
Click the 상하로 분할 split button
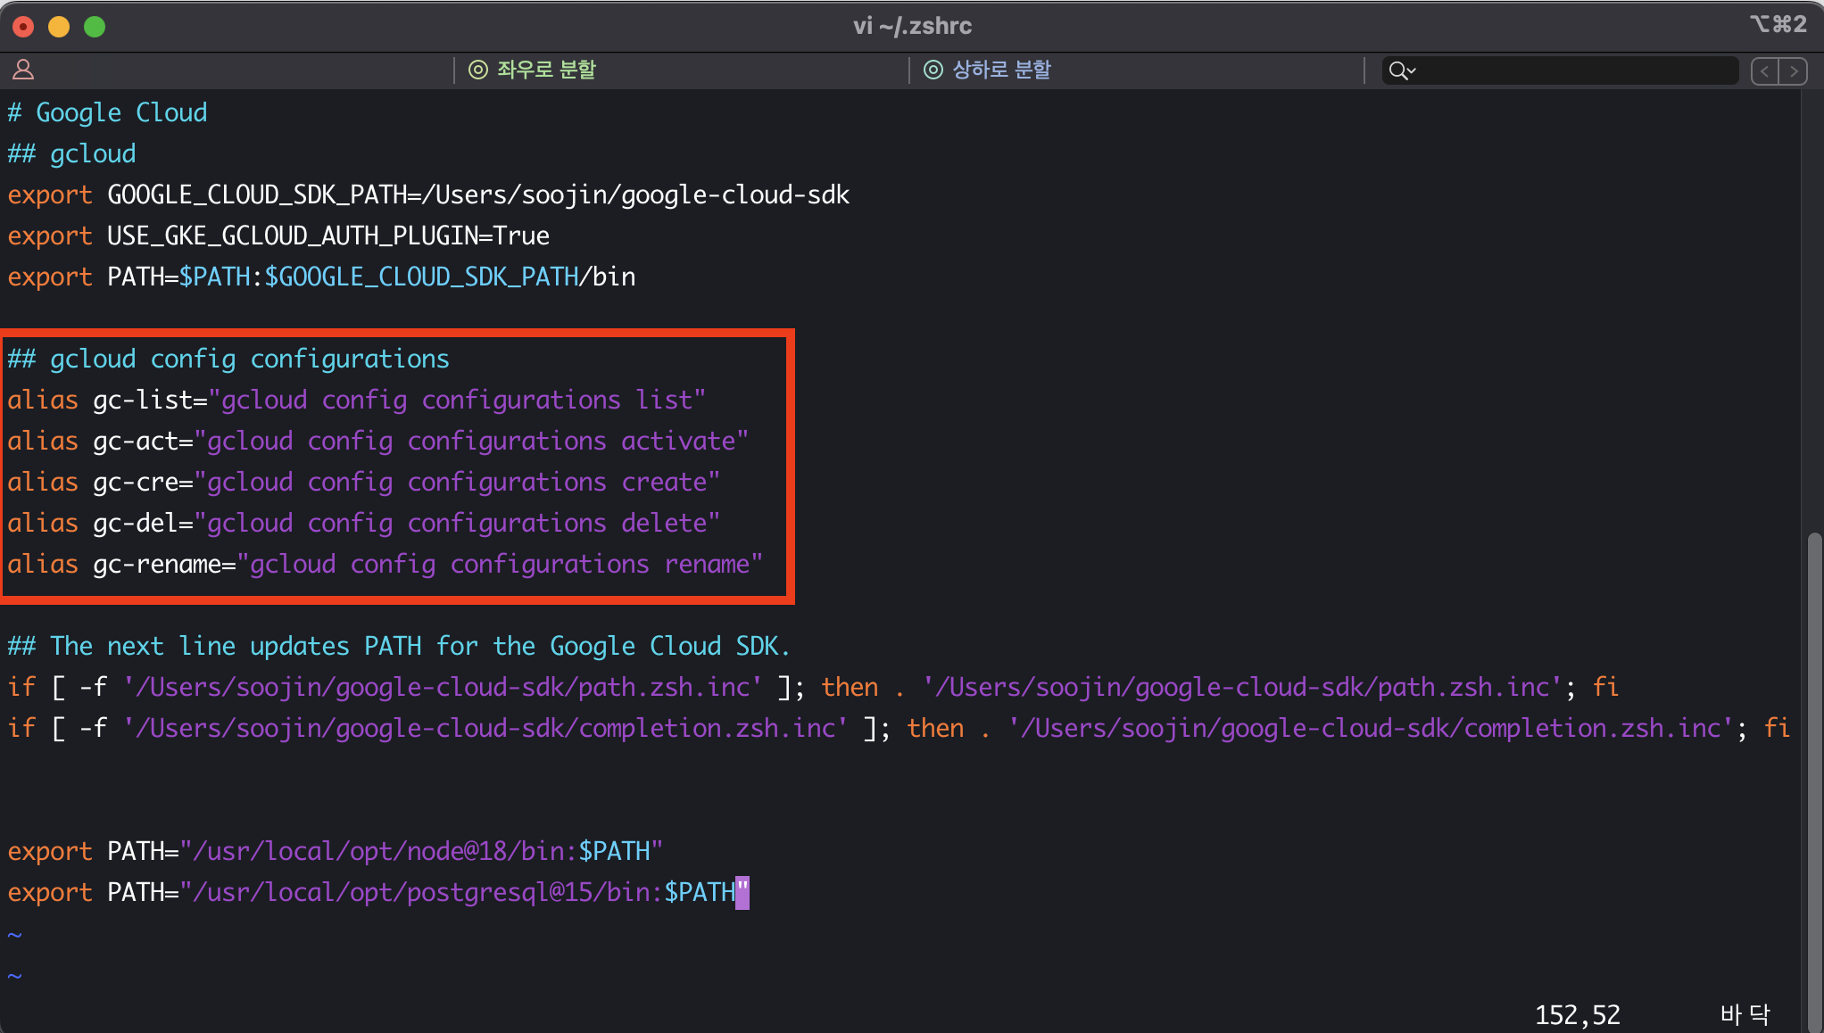tap(988, 70)
